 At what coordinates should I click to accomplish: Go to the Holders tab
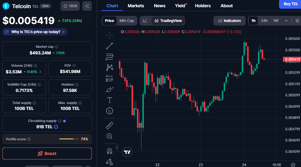point(203,6)
